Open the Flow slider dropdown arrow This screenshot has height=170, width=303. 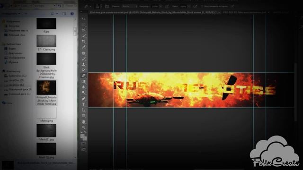click(x=189, y=6)
